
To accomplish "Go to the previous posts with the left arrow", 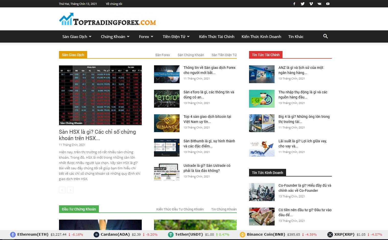I will click(62, 190).
